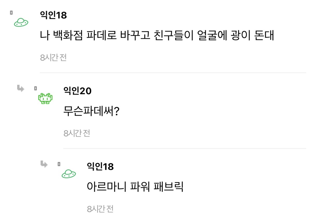Click the divider line below 무슨파데써? reply
This screenshot has height=217, width=314.
click(x=185, y=148)
